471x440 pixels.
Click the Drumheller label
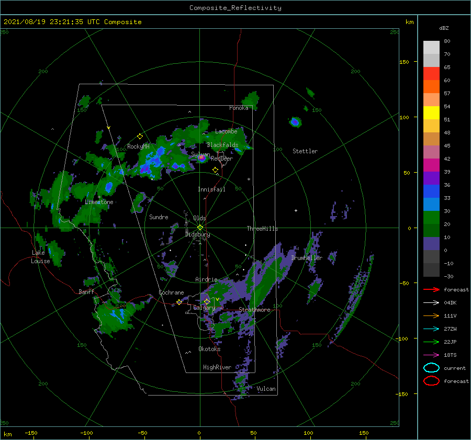click(x=306, y=258)
